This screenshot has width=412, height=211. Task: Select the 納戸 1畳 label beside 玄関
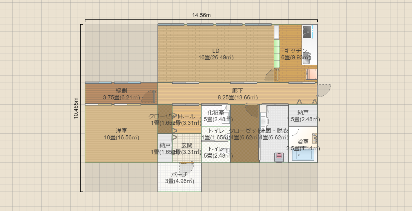pos(165,148)
